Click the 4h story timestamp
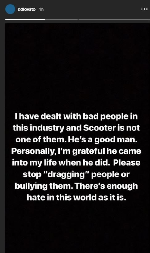The width and height of the screenshot is (150, 253). 41,9
